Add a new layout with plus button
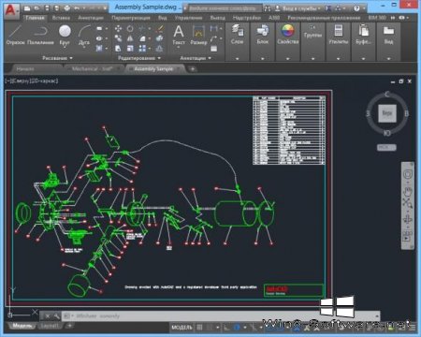The width and height of the screenshot is (421, 337). point(69,326)
